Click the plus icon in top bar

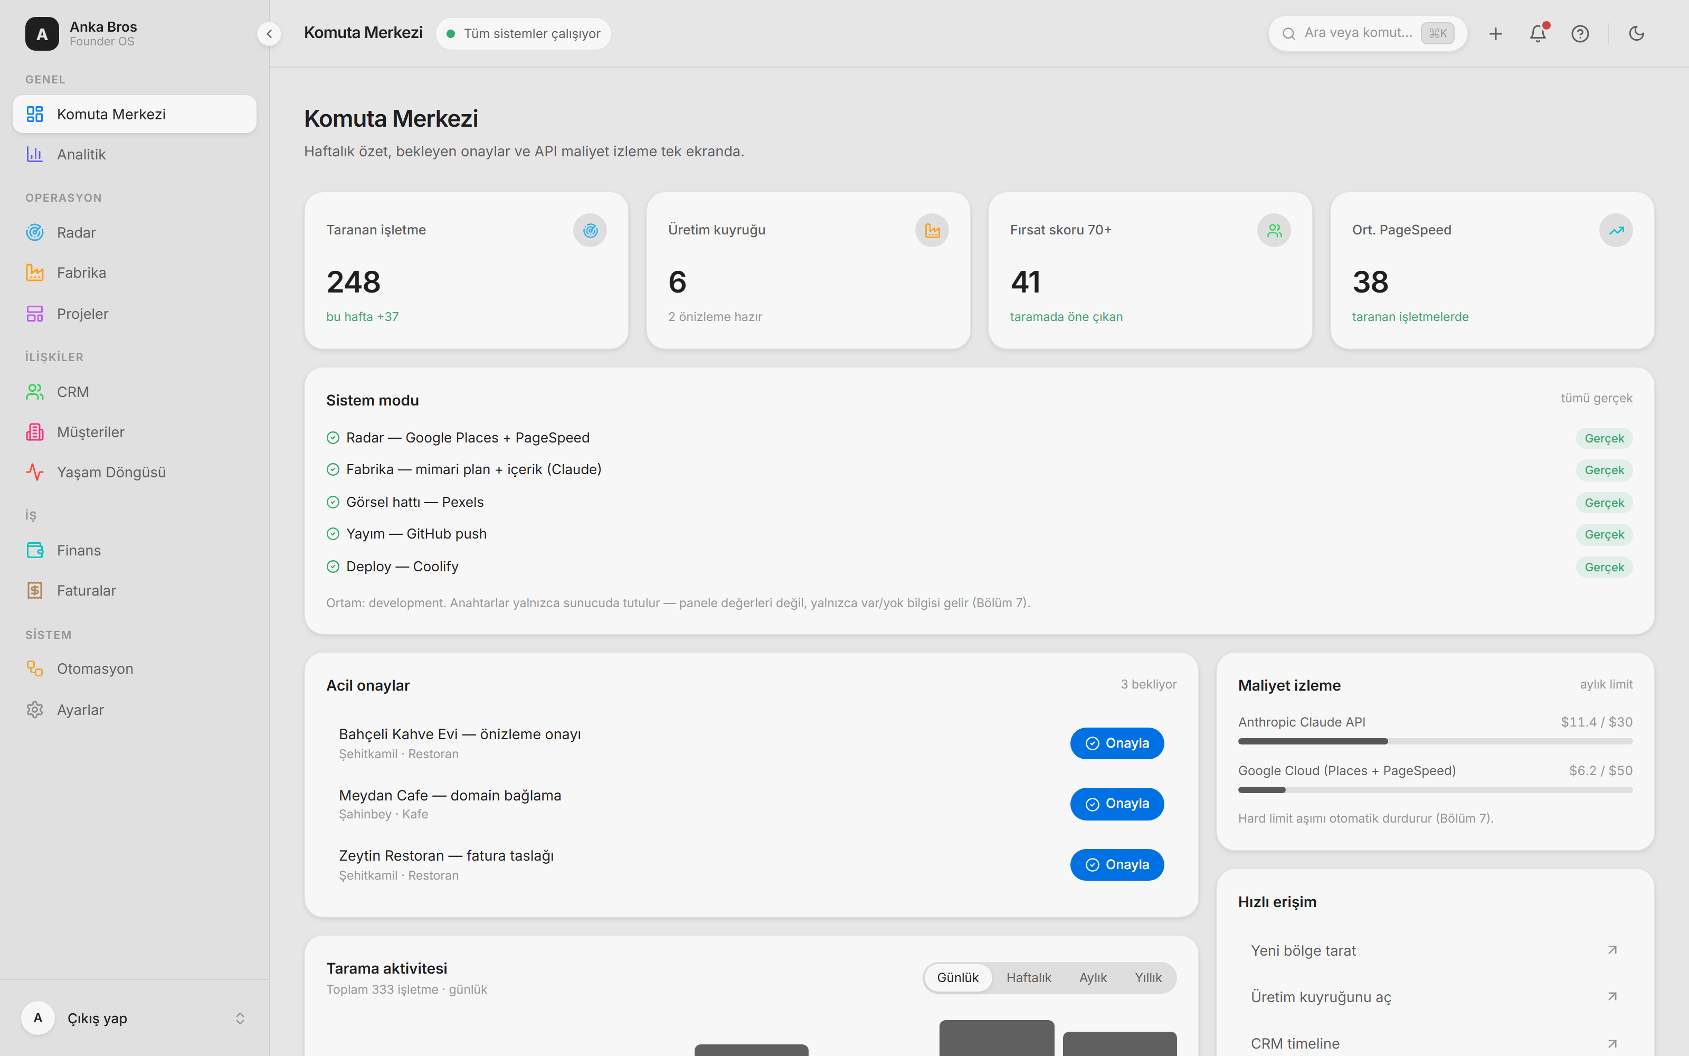[x=1495, y=33]
